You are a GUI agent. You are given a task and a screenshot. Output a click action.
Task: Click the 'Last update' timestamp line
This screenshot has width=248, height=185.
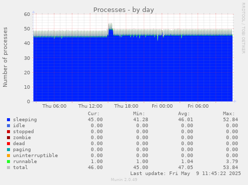coord(186,174)
